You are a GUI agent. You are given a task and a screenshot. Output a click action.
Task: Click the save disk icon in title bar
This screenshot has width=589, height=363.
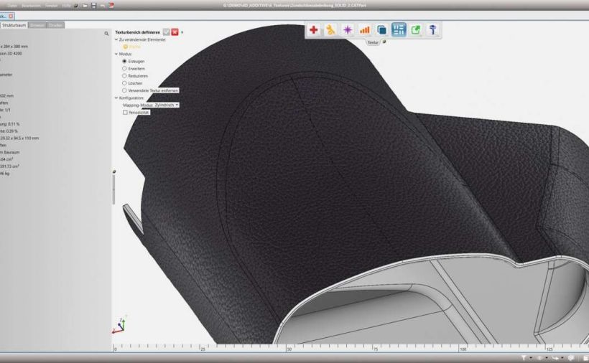pos(94,6)
